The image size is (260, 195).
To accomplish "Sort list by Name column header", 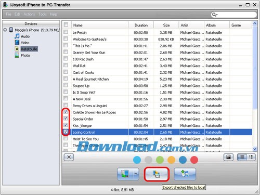I will (x=100, y=25).
